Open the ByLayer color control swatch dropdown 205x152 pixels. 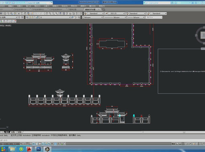[x=92, y=17]
